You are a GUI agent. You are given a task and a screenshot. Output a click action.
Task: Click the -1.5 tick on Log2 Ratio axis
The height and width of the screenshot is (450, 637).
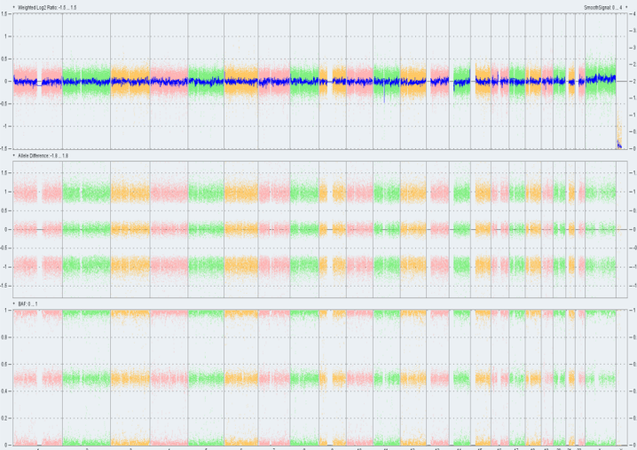point(5,148)
